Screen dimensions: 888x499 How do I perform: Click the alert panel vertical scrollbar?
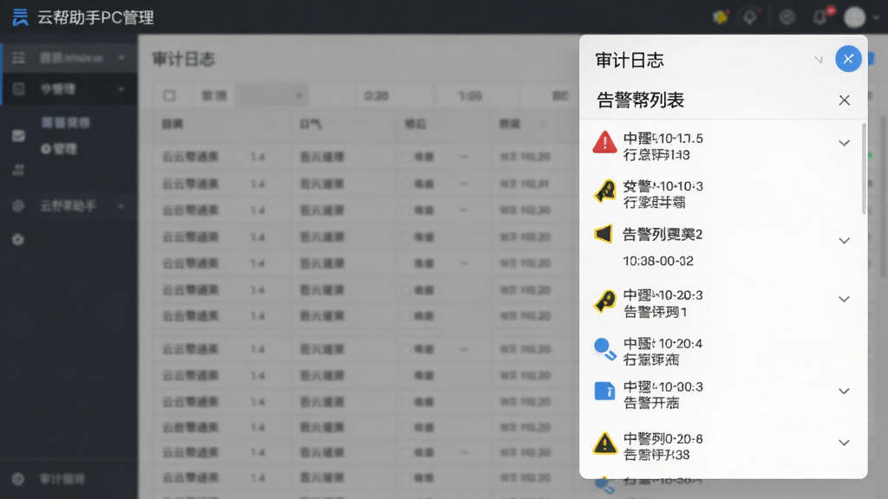864,169
